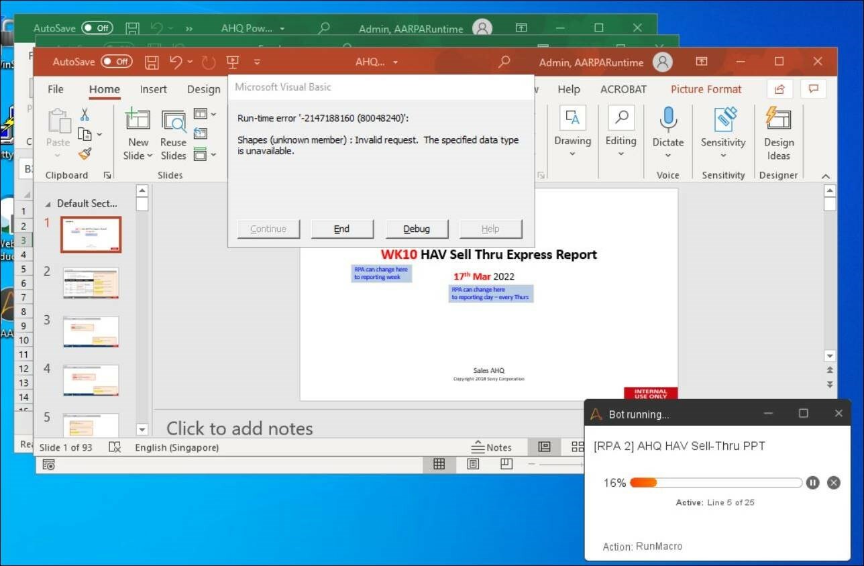Viewport: 864px width, 566px height.
Task: Open Customize Quick Access Toolbar dropdown
Action: click(257, 62)
